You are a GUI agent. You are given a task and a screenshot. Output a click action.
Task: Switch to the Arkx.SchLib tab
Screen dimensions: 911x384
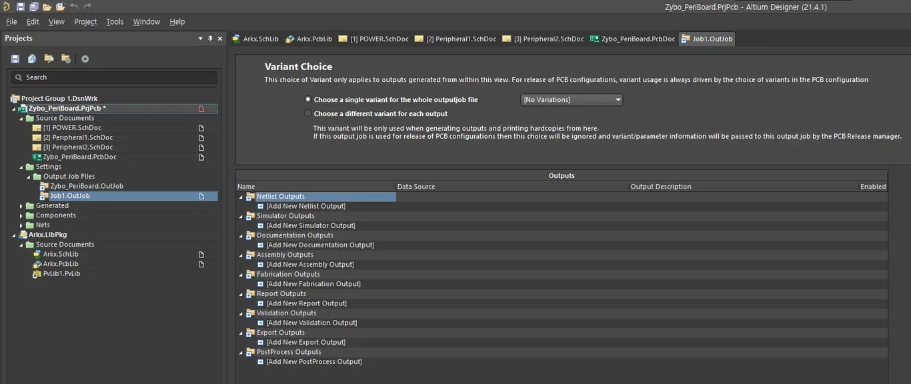pyautogui.click(x=255, y=39)
